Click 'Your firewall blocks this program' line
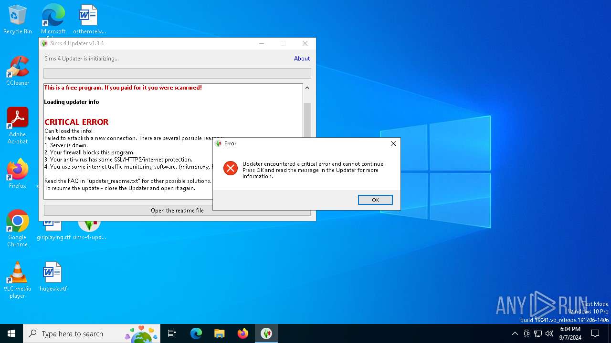 coord(89,152)
